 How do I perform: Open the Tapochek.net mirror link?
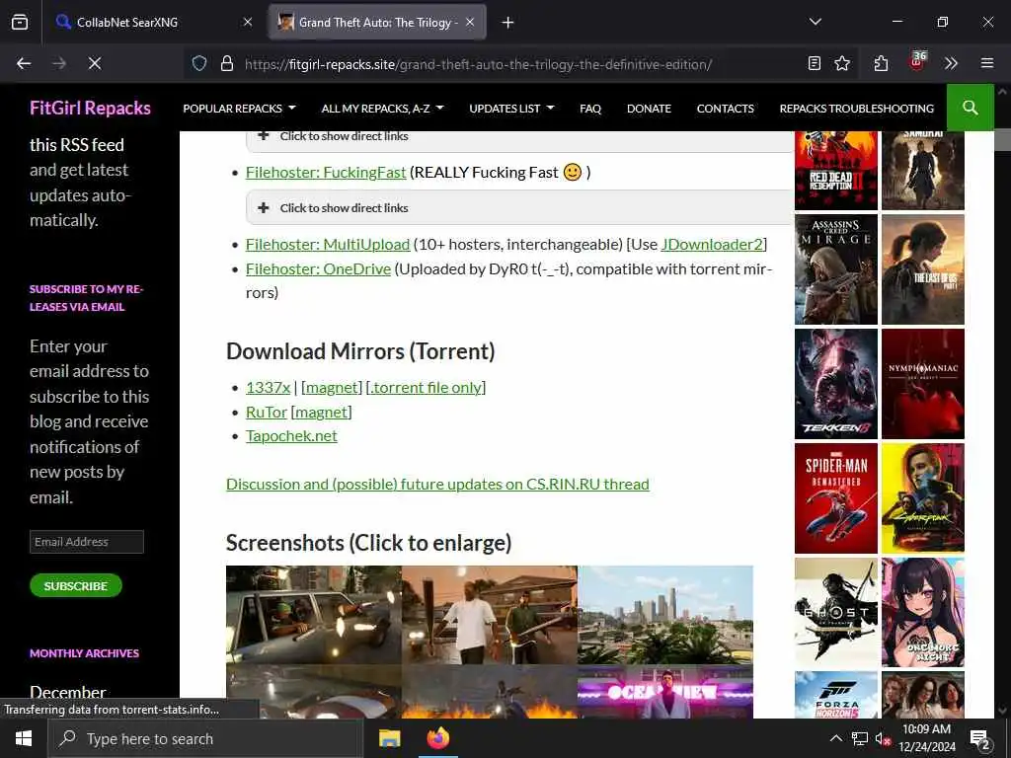tap(291, 435)
